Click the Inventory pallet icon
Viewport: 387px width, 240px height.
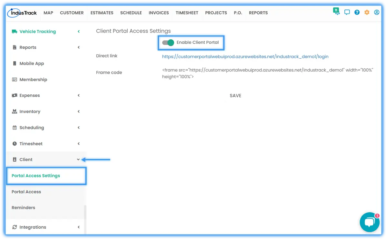tap(15, 111)
